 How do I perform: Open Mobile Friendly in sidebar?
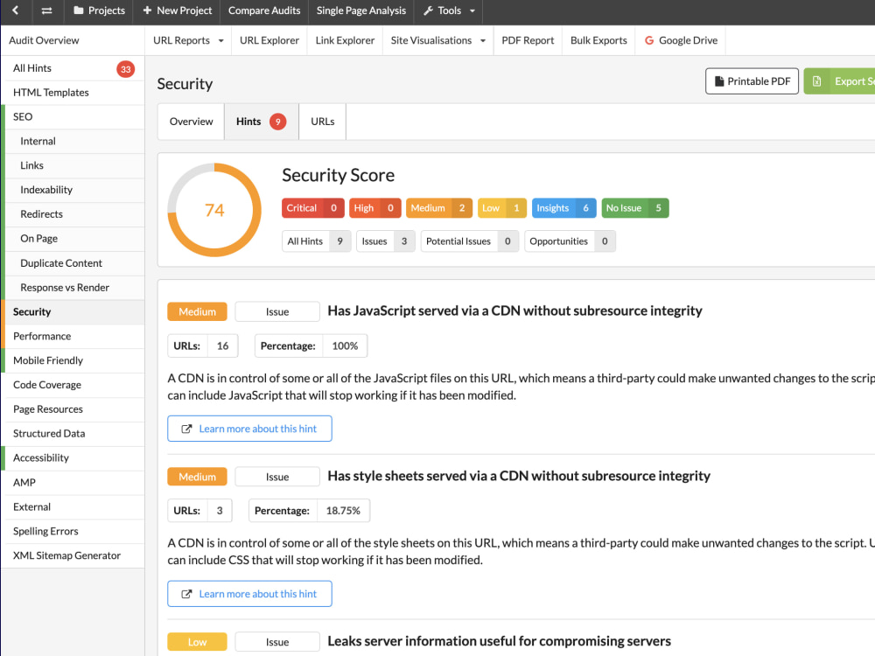click(74, 361)
